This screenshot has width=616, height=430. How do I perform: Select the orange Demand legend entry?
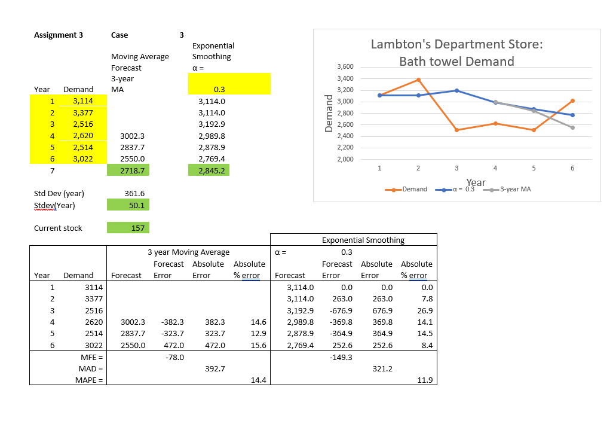tap(406, 189)
